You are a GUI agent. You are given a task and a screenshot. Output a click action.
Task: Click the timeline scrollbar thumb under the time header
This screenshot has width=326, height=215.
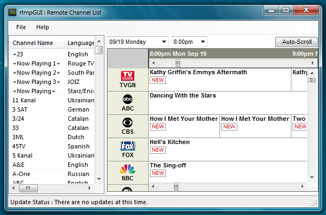[178, 63]
